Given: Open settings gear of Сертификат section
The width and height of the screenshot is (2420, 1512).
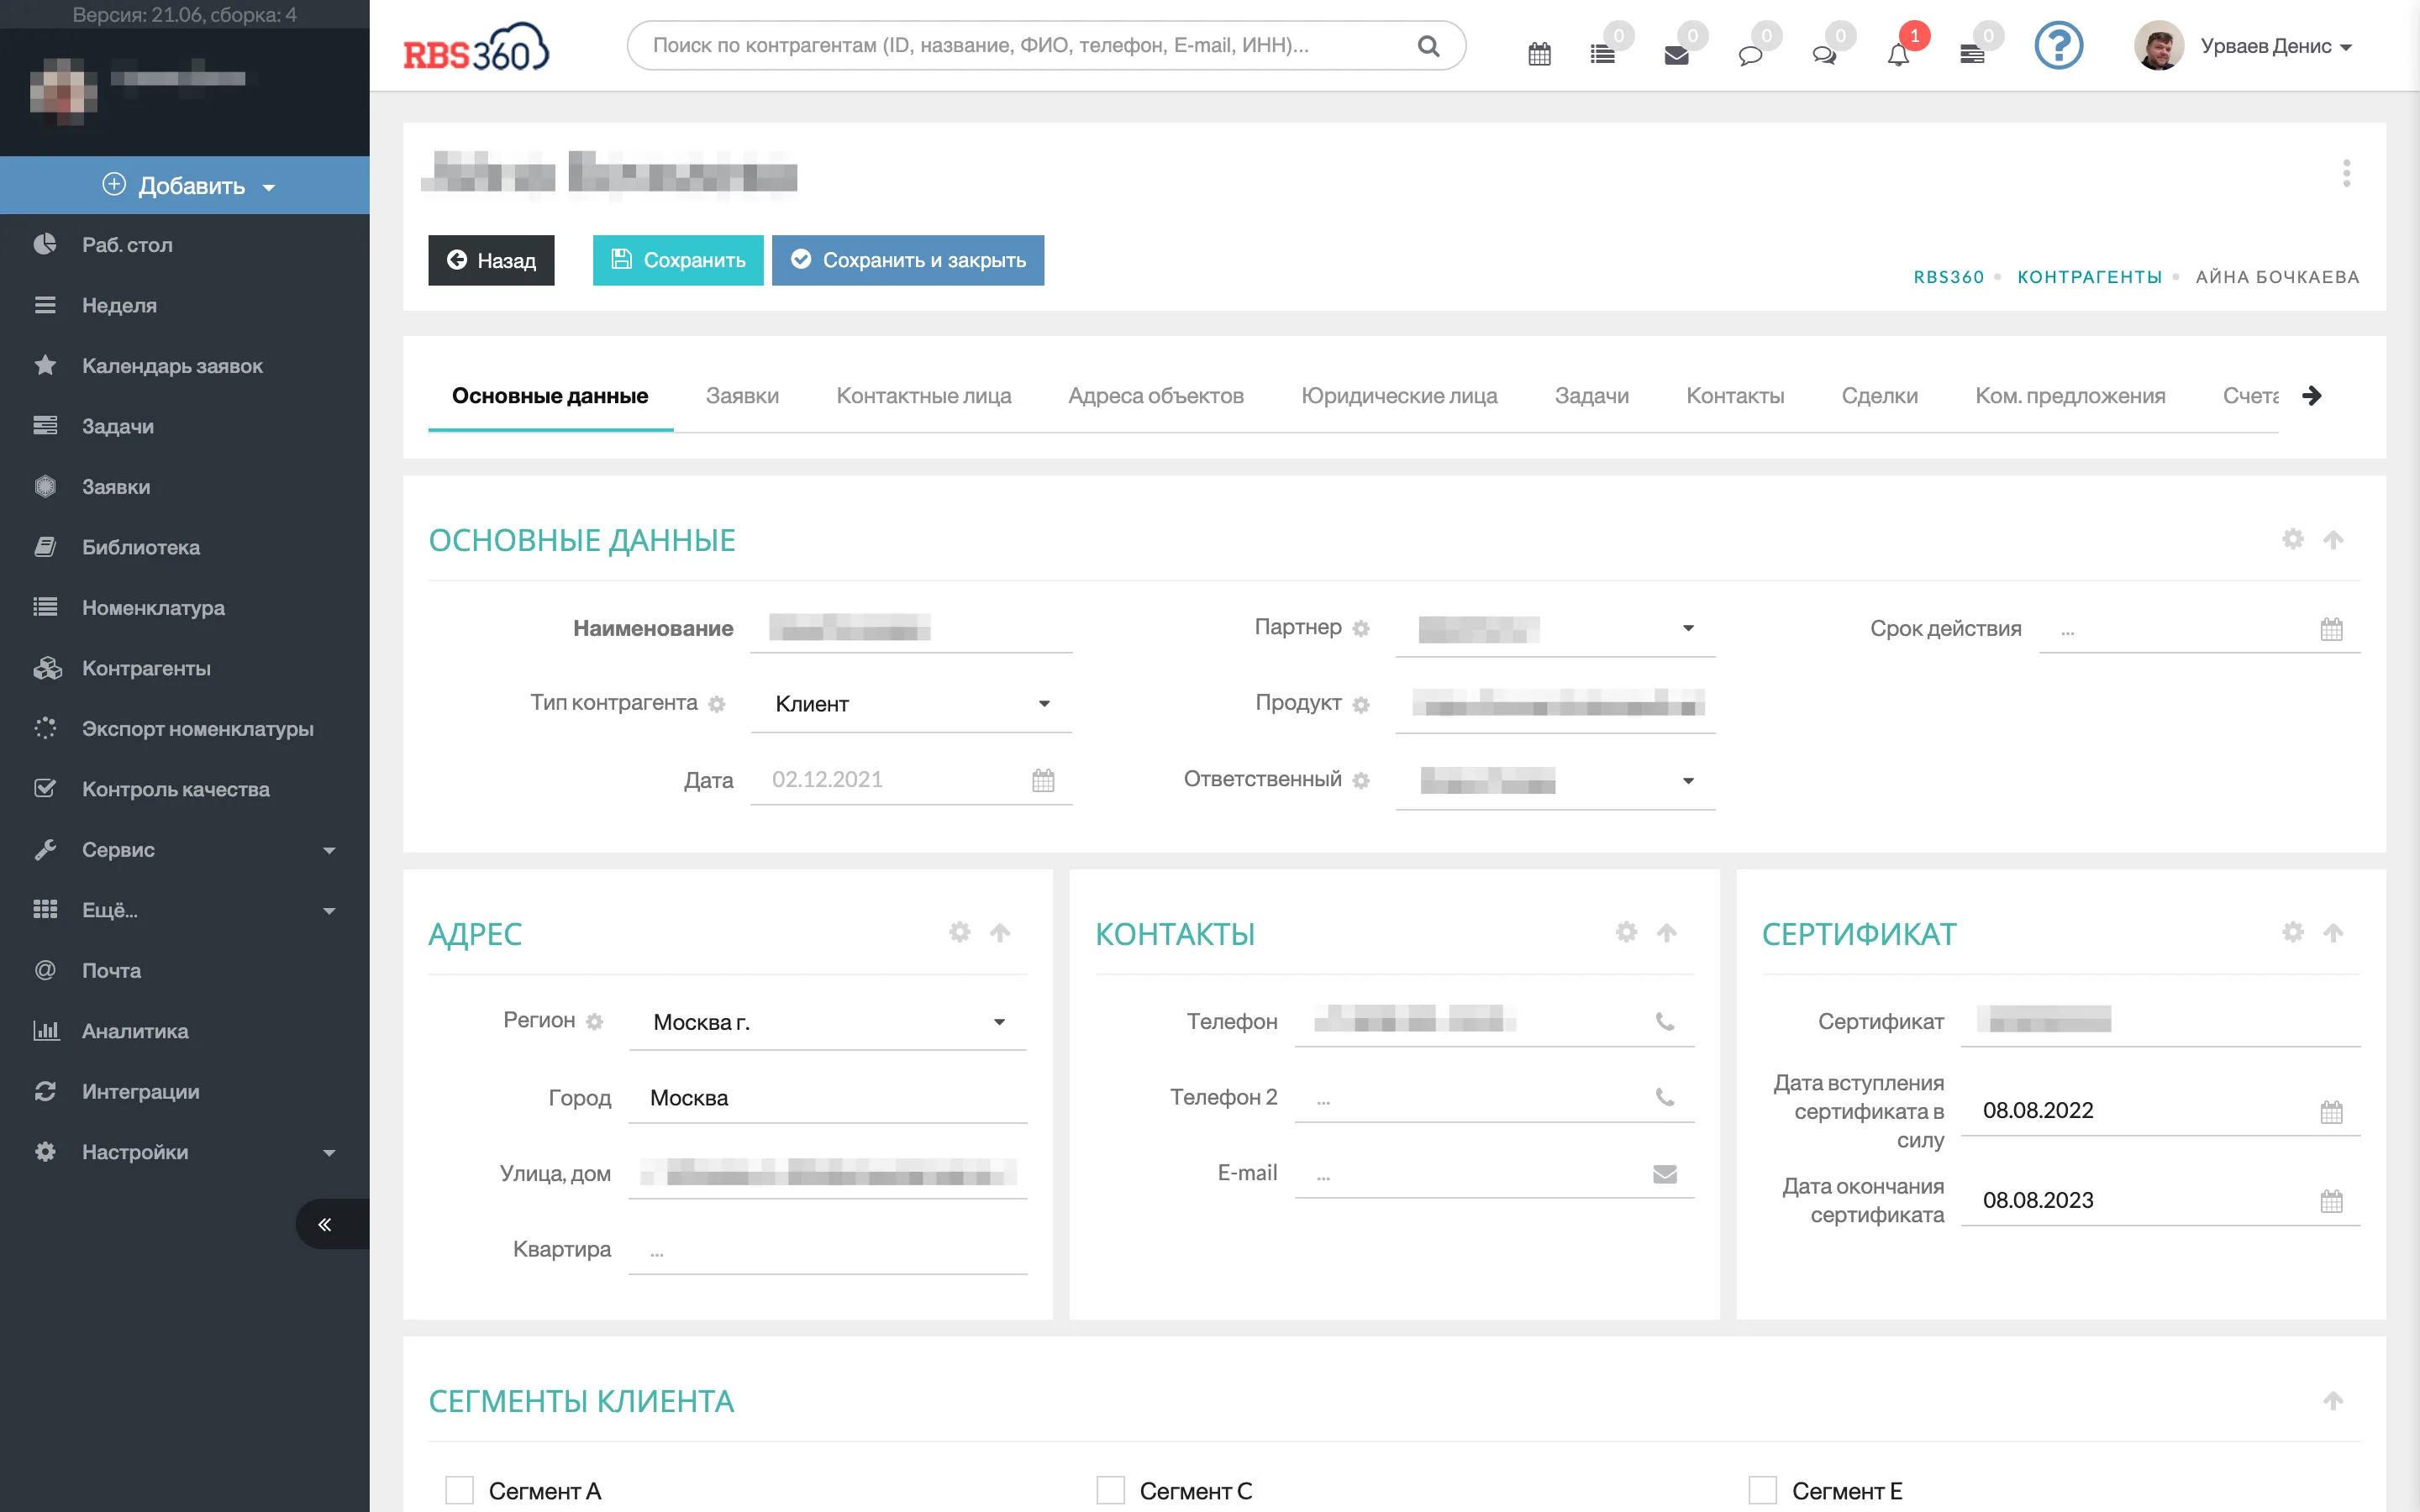Looking at the screenshot, I should 2293,932.
